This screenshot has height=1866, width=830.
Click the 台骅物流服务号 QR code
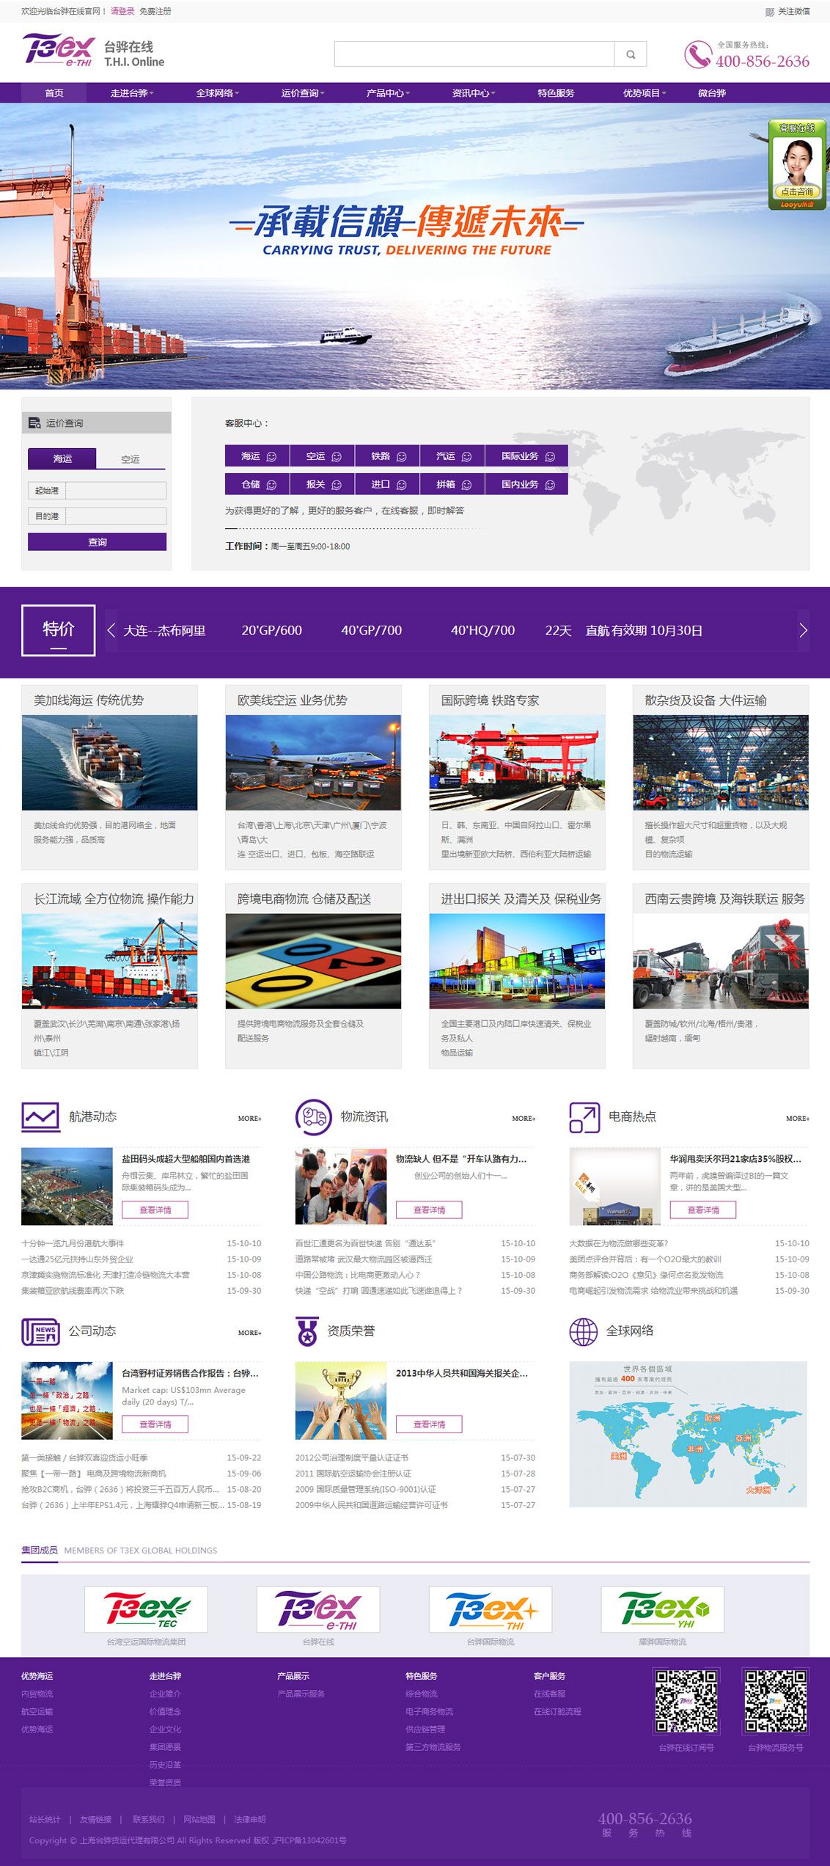776,1702
